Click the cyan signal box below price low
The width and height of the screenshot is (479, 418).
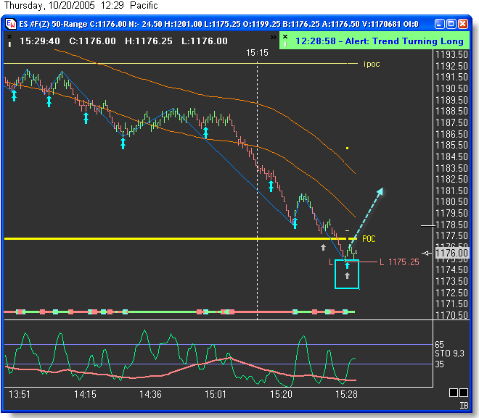[x=347, y=275]
